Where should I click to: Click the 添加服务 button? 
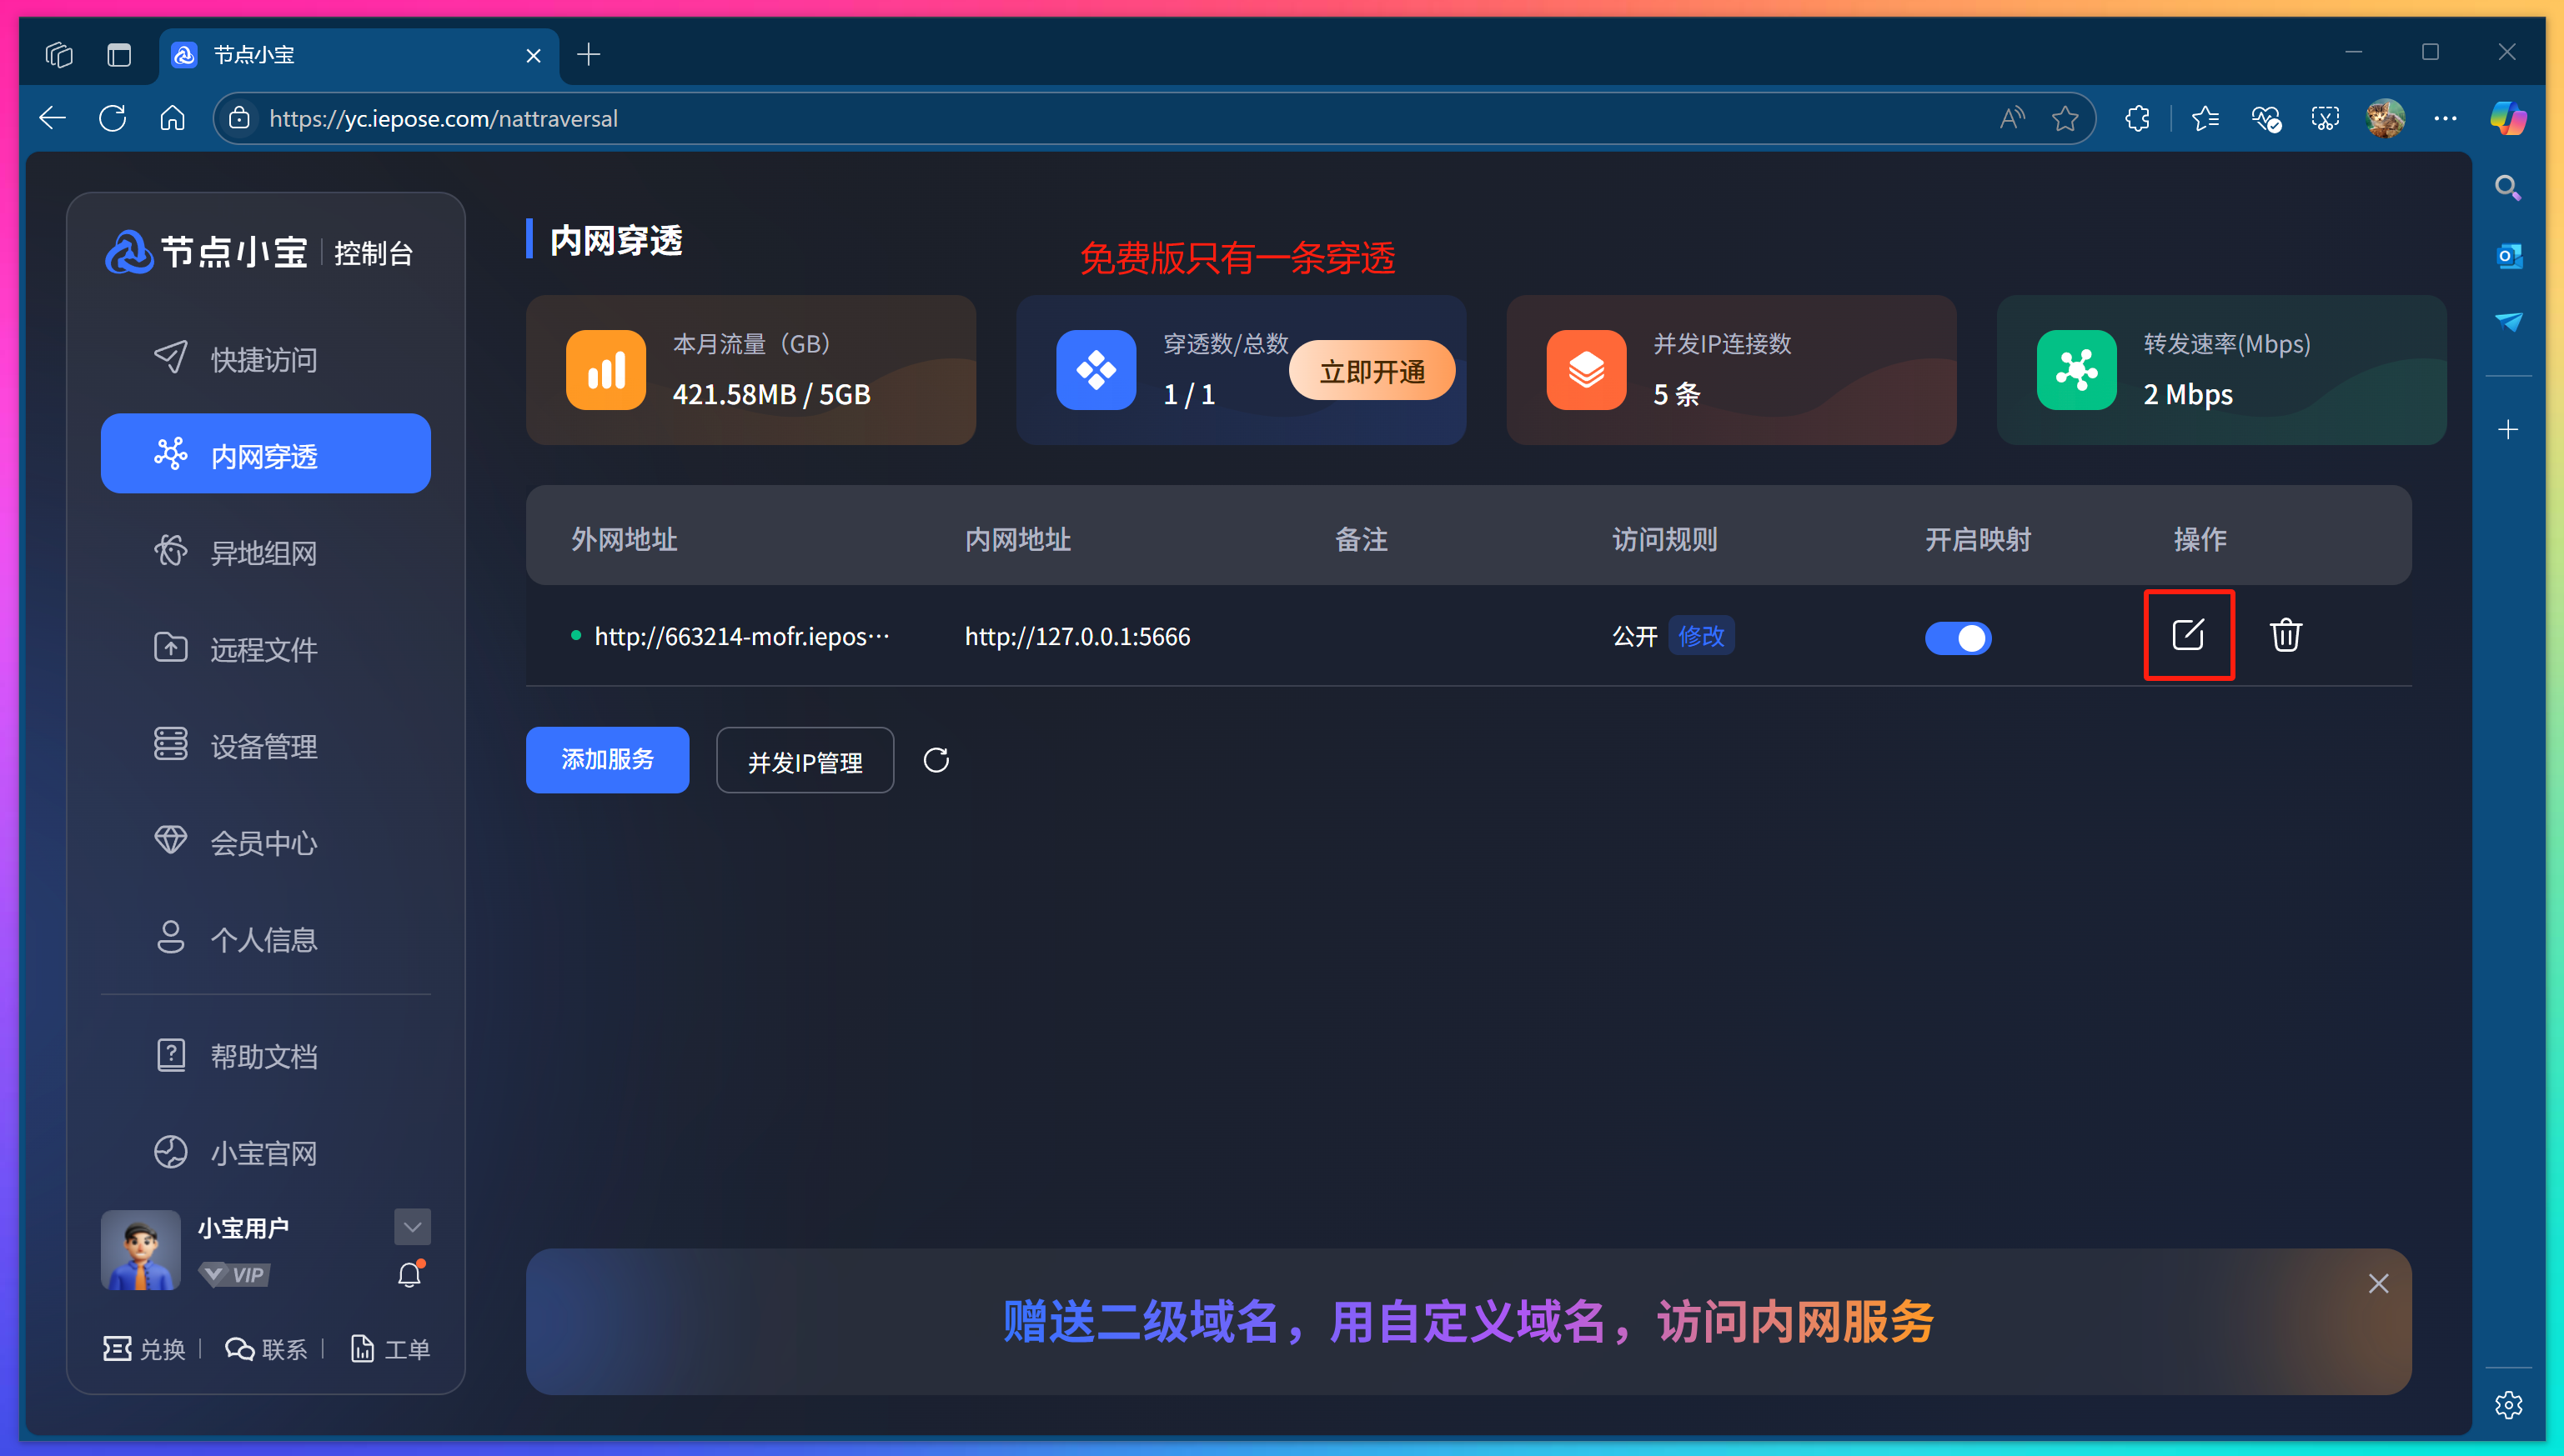(607, 760)
